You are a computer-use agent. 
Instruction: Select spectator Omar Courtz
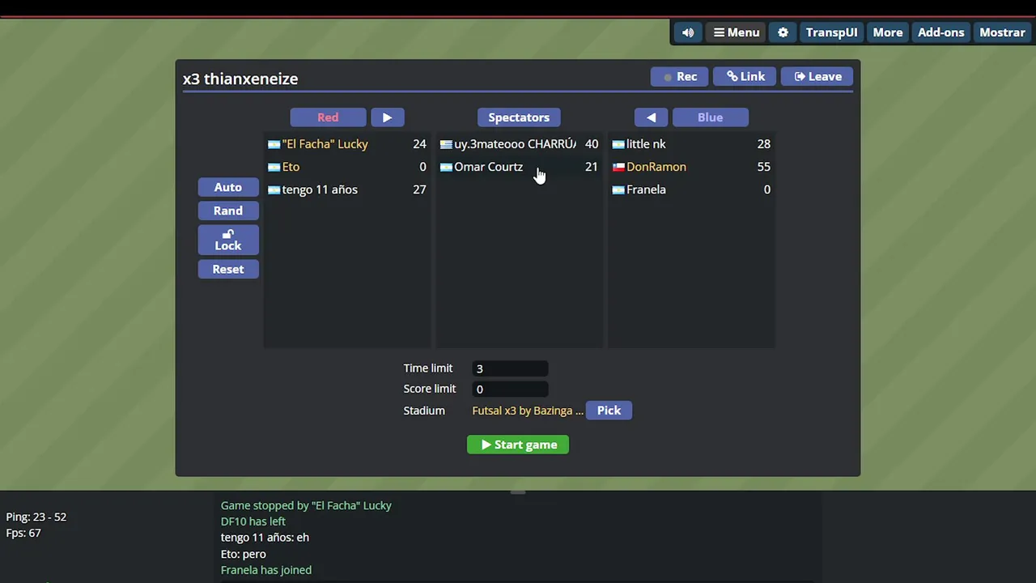click(519, 167)
